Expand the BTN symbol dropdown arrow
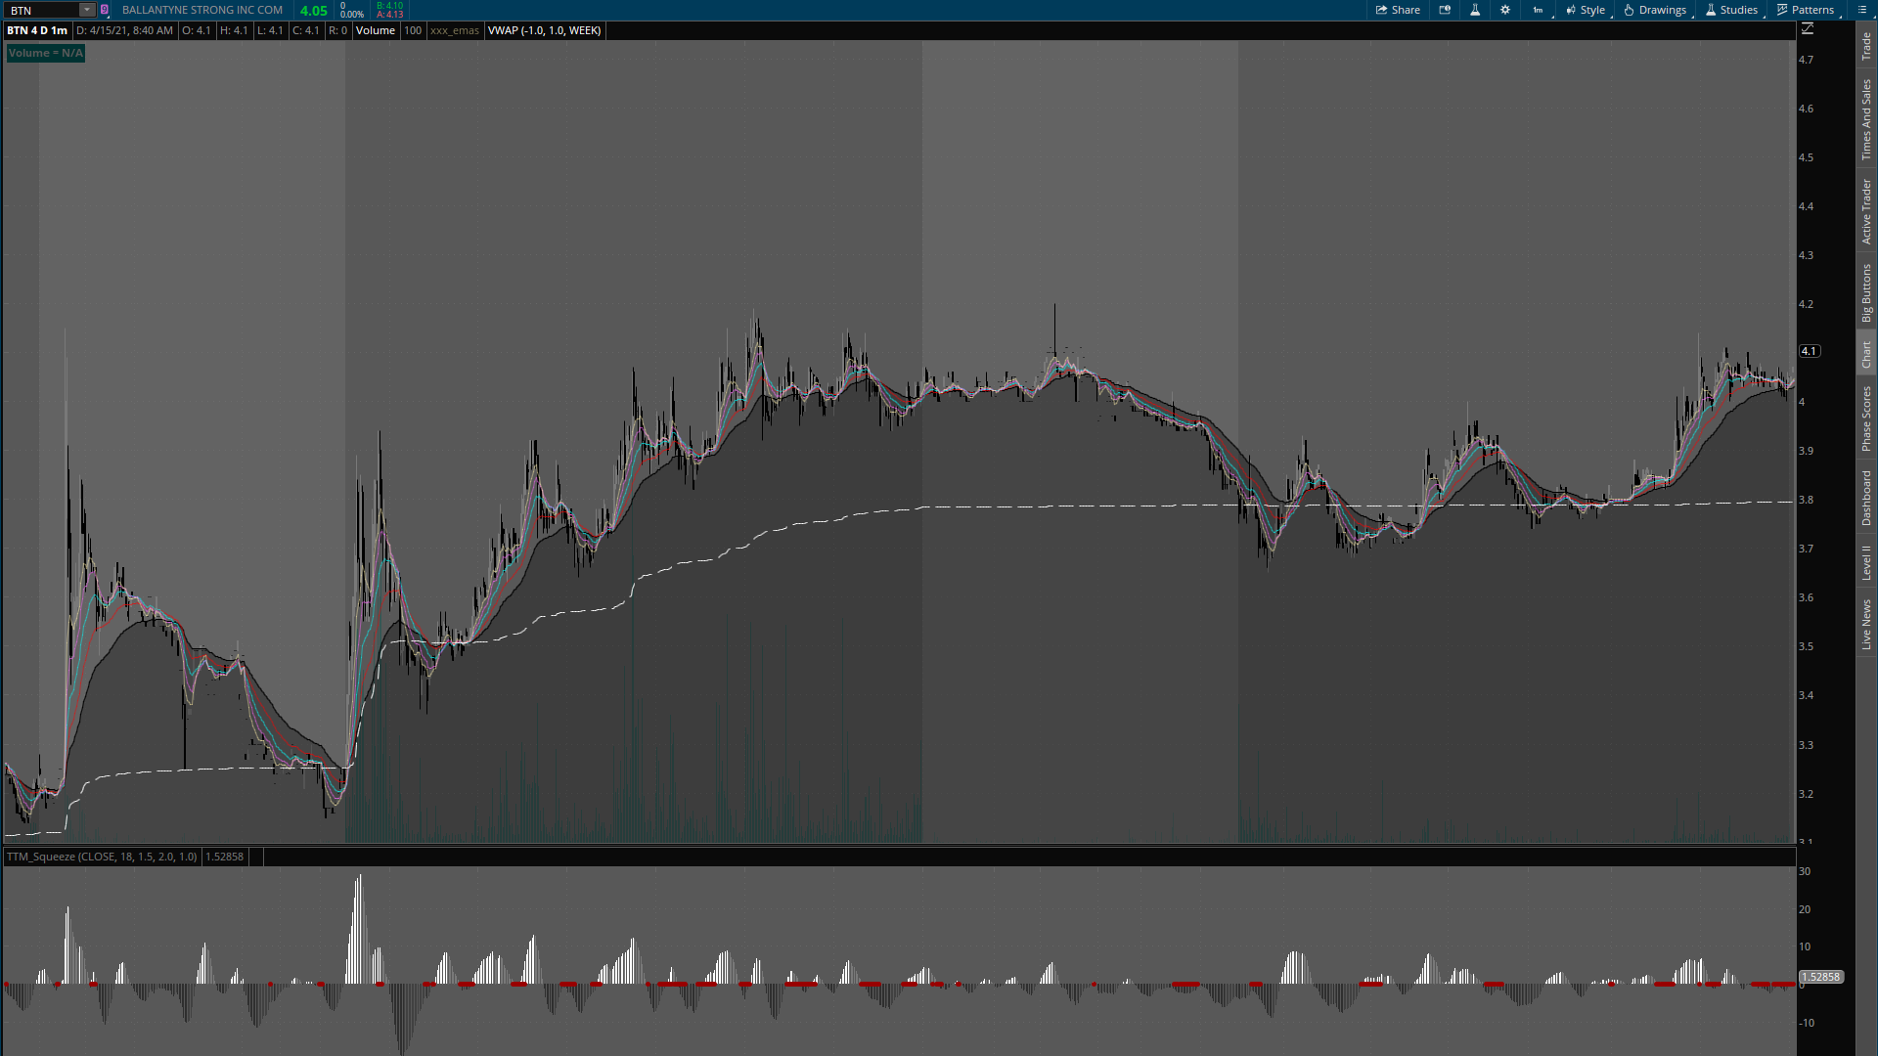The image size is (1878, 1056). (86, 10)
